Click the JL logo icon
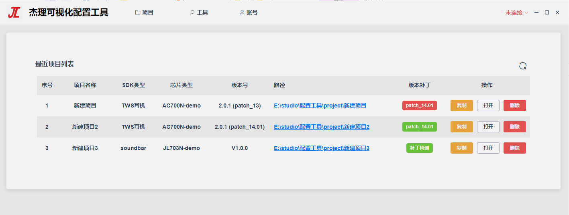The image size is (569, 215). (x=14, y=12)
